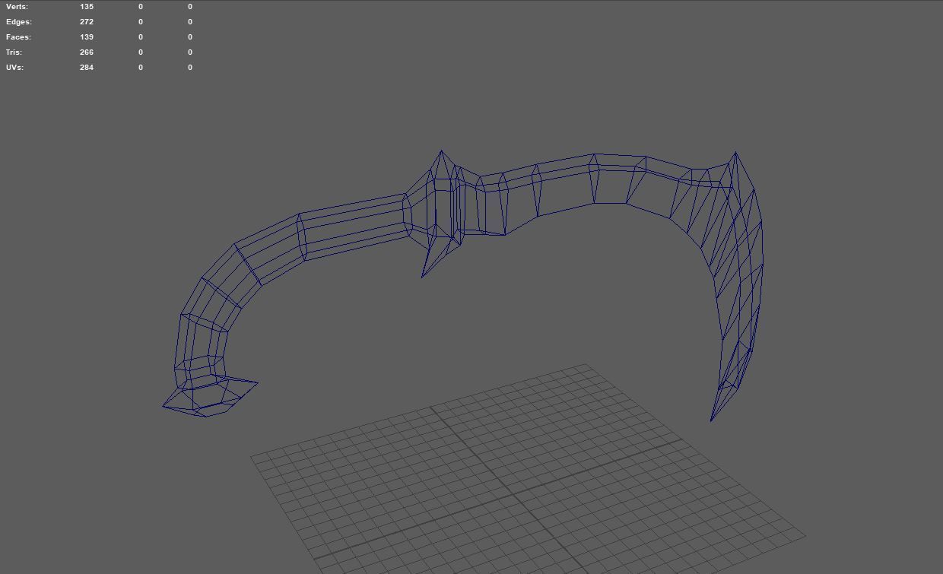
Task: Click the Tris label in the HUD
Action: [x=15, y=52]
